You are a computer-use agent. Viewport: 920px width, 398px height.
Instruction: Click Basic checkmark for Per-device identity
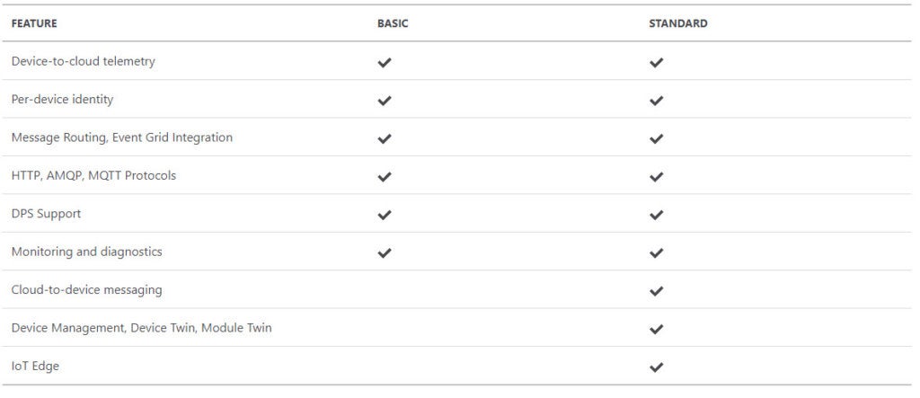[x=385, y=101]
